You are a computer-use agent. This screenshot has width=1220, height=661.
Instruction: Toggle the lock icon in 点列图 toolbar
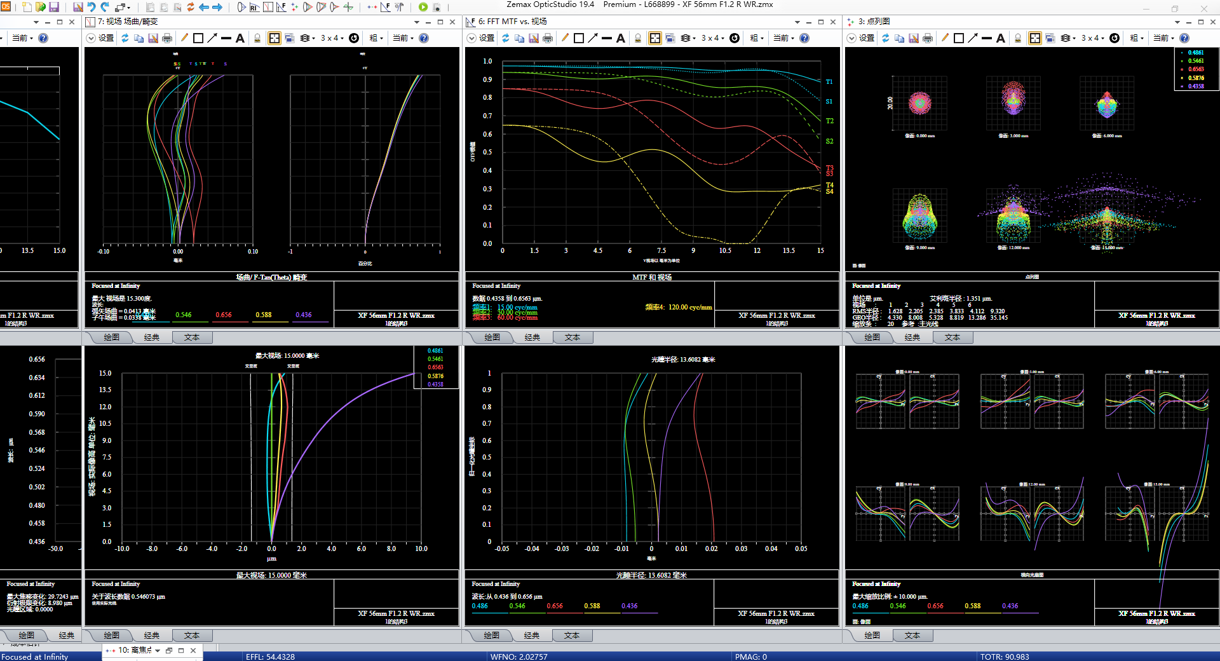1018,38
